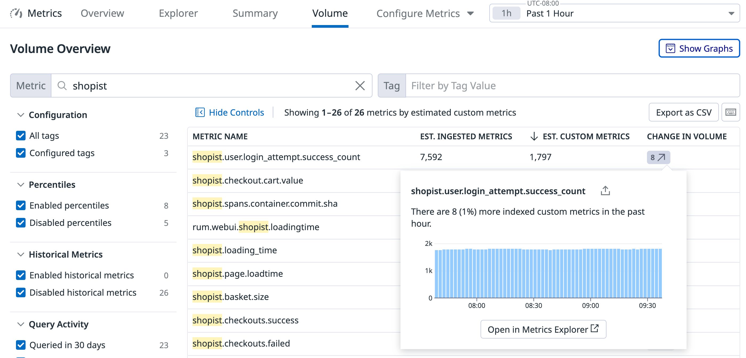
Task: Click Export as CSV button
Action: click(x=683, y=112)
